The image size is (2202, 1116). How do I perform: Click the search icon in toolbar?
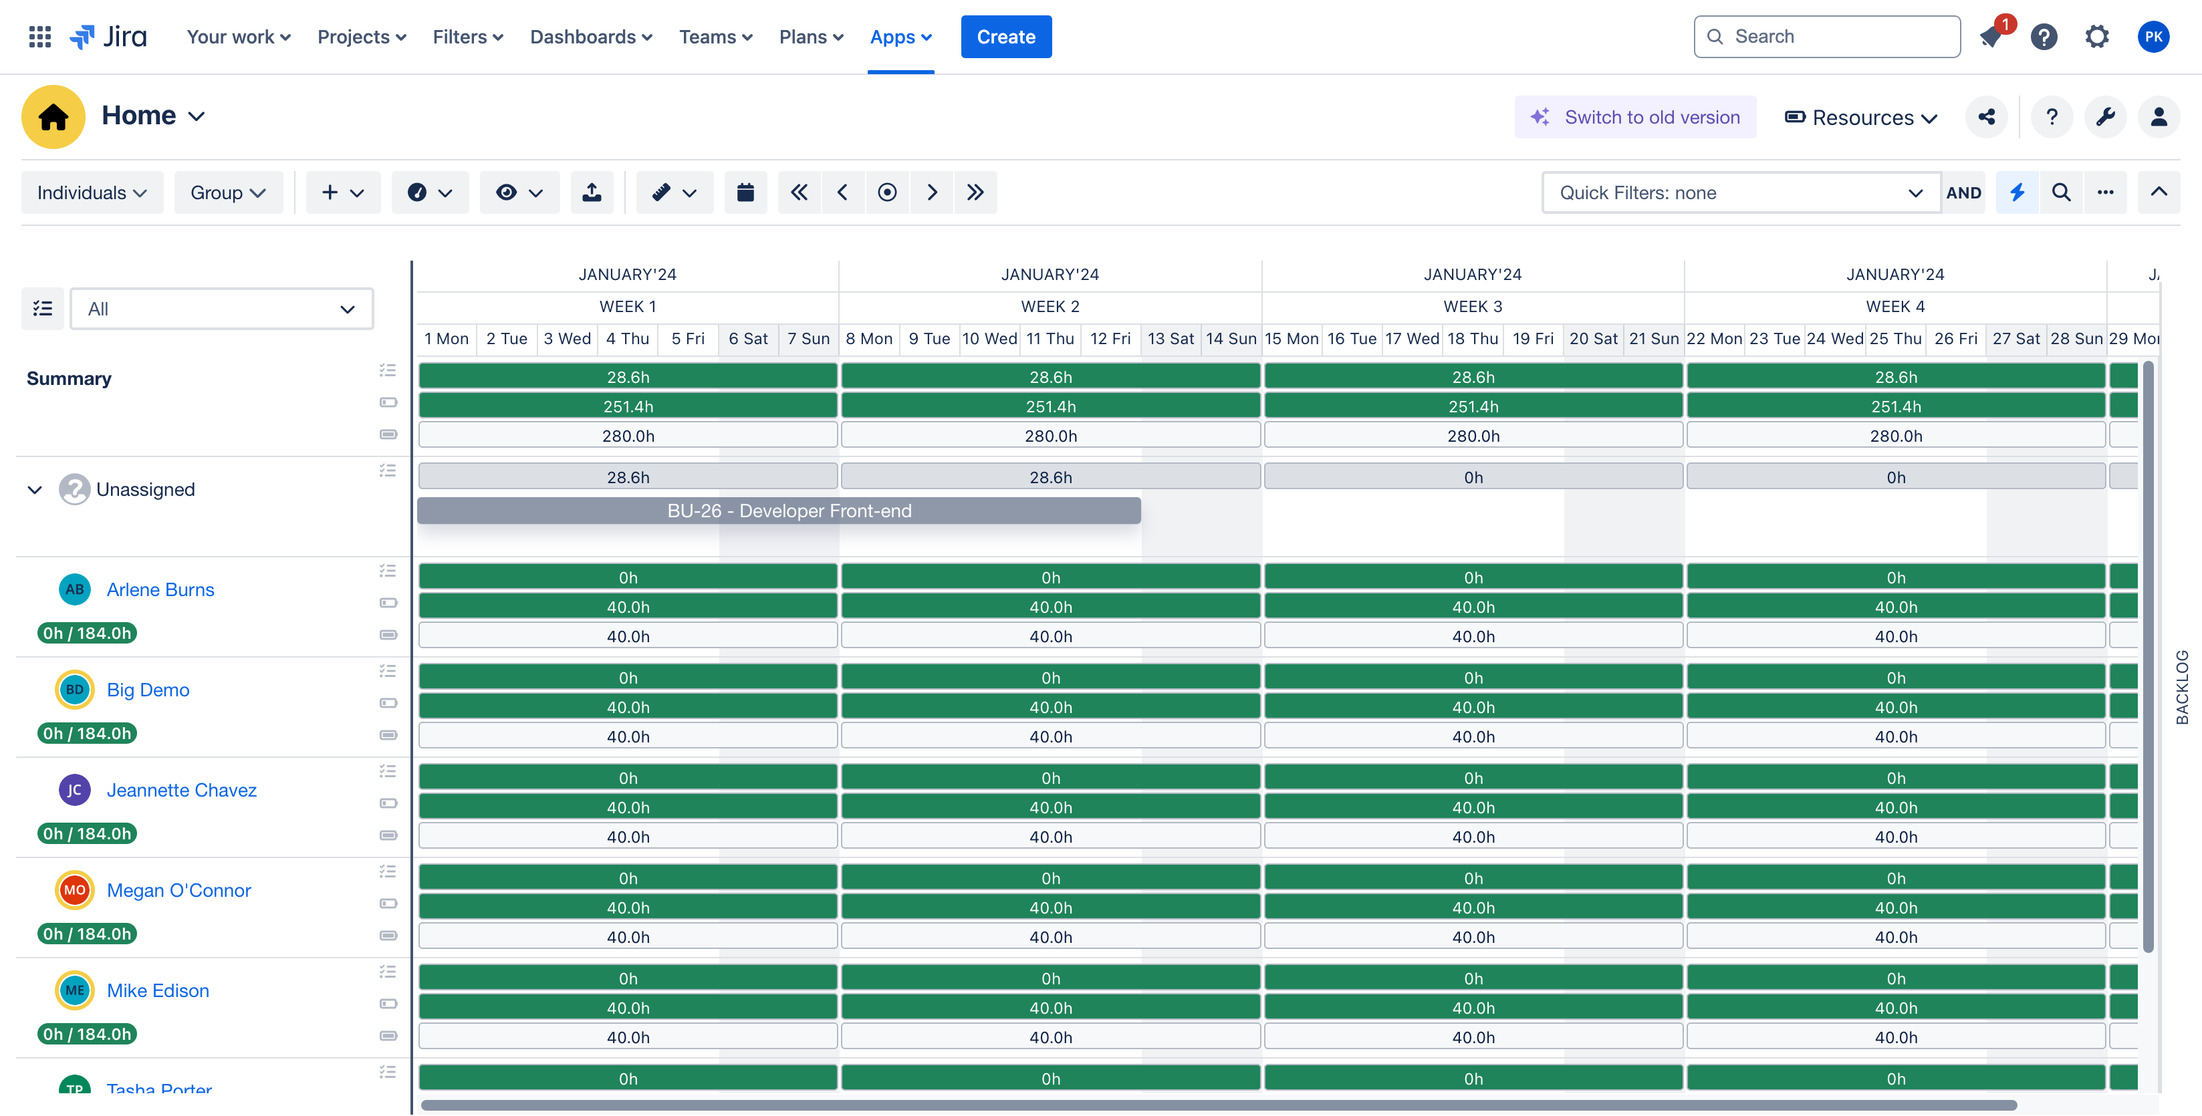click(2061, 192)
